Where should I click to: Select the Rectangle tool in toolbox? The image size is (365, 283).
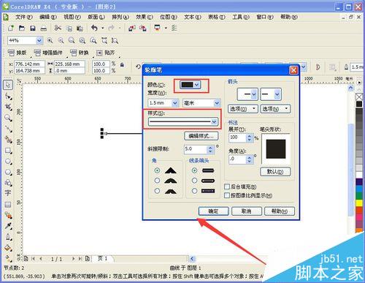point(8,151)
